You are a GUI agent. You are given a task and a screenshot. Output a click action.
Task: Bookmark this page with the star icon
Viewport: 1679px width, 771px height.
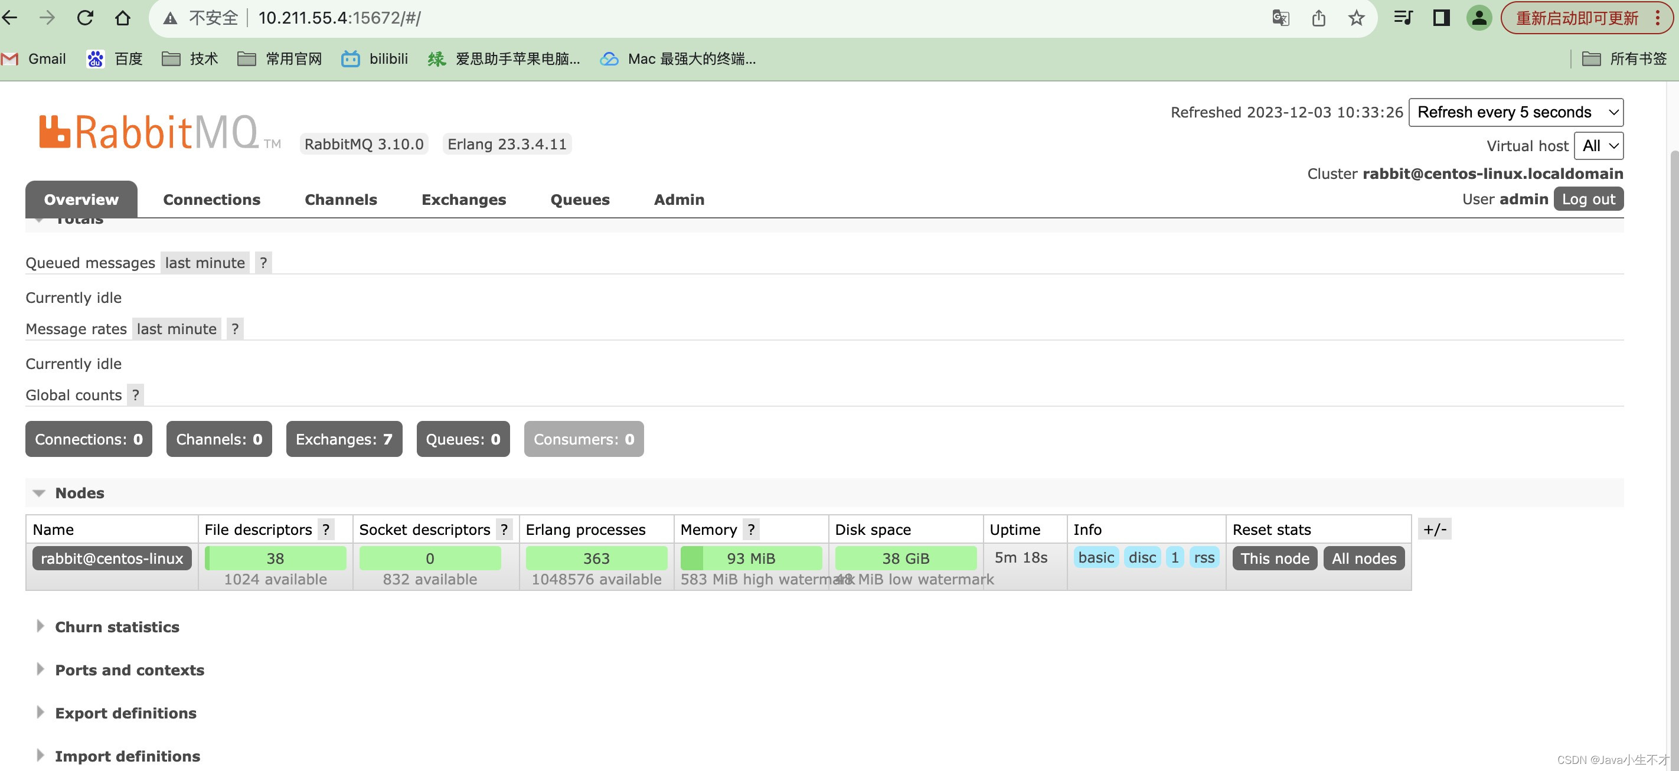click(x=1357, y=18)
